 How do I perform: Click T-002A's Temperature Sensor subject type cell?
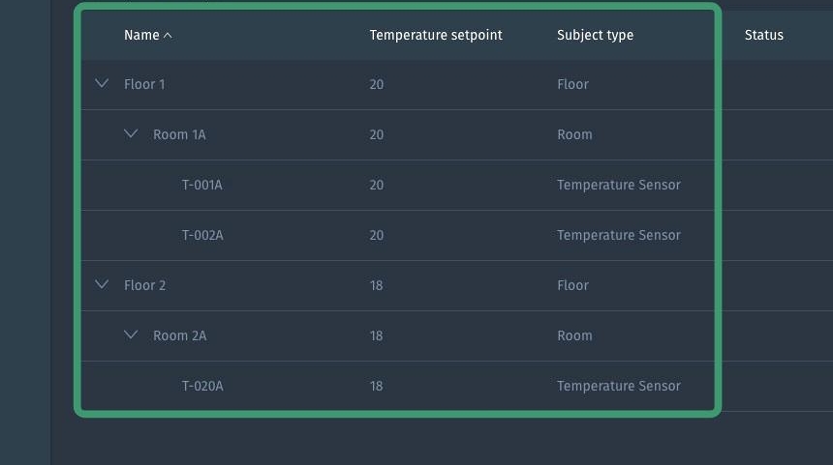pyautogui.click(x=618, y=235)
